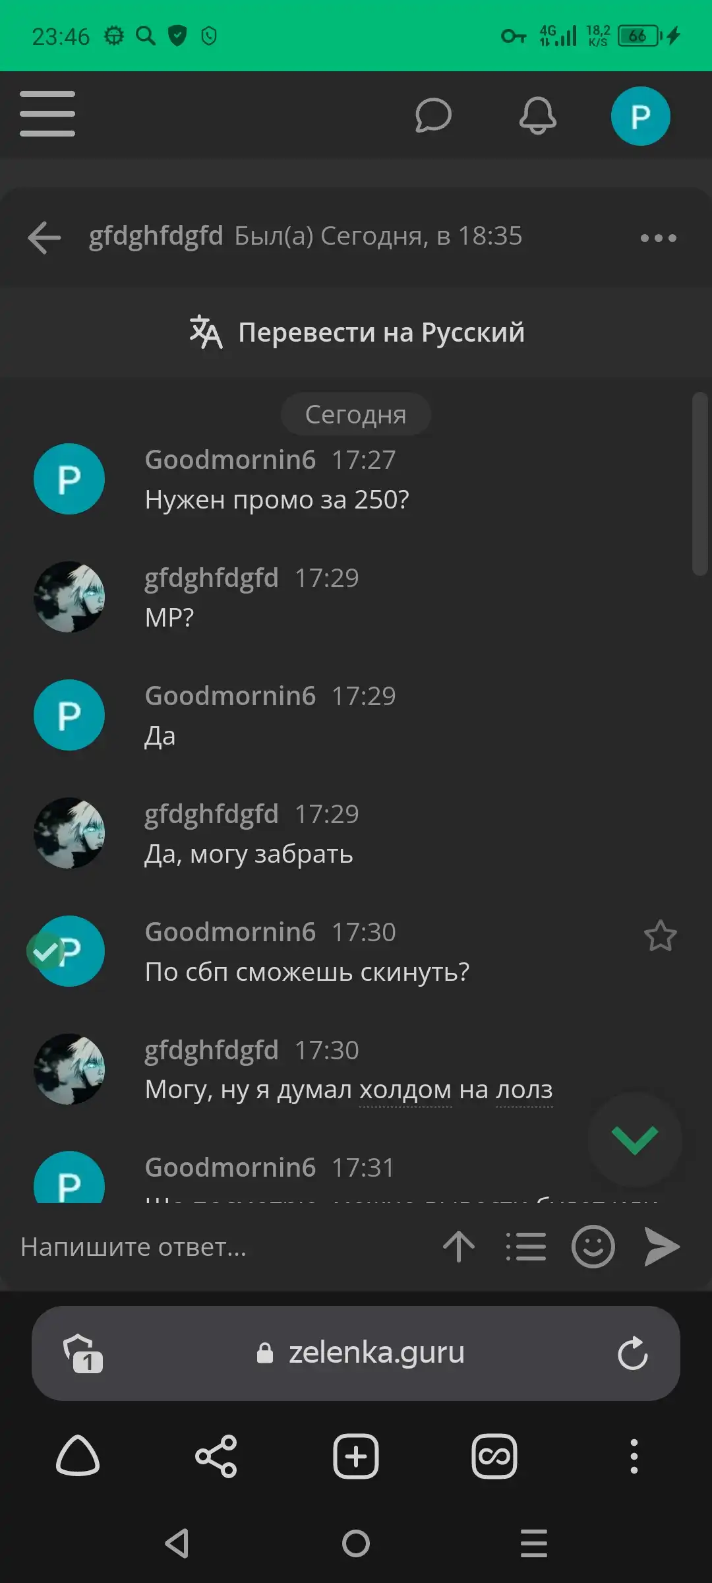Screen dimensions: 712x1583
Task: Open the list formatting icon in reply bar
Action: (526, 1247)
